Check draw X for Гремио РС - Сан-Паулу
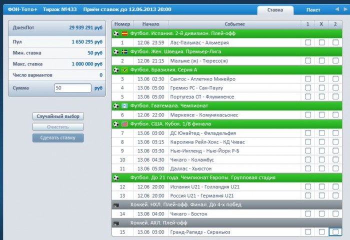 point(321,87)
